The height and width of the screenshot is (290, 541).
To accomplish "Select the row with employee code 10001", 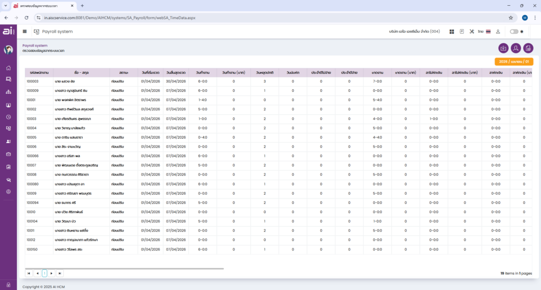I will (x=278, y=100).
